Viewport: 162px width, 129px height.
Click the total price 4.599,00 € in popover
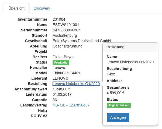tap(115, 93)
